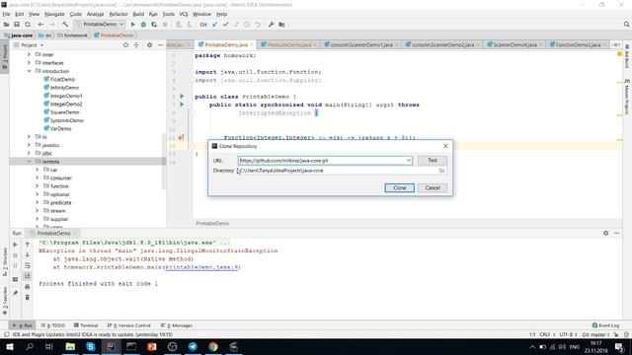Click the Clone button

399,188
